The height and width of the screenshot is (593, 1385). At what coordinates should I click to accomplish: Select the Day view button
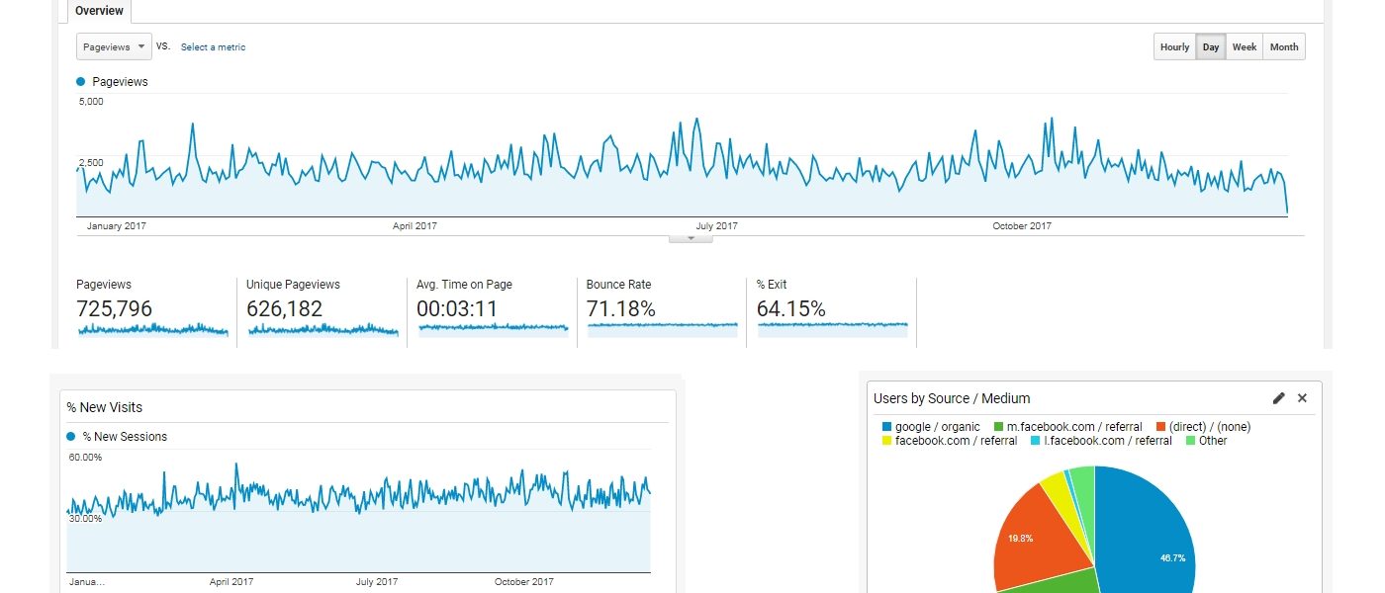[x=1211, y=47]
